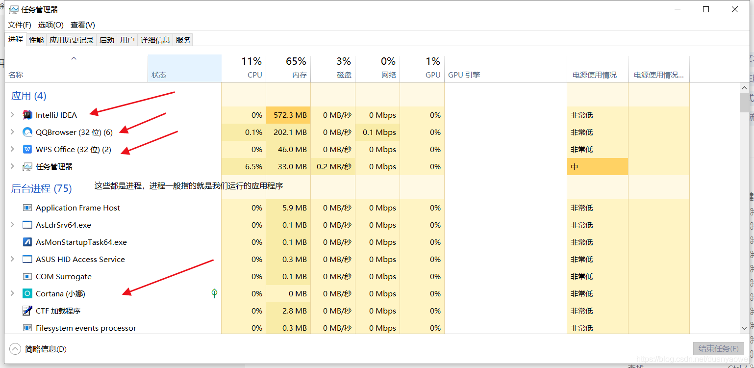Open the 文件(F) menu
This screenshot has height=368, width=754.
click(x=20, y=25)
